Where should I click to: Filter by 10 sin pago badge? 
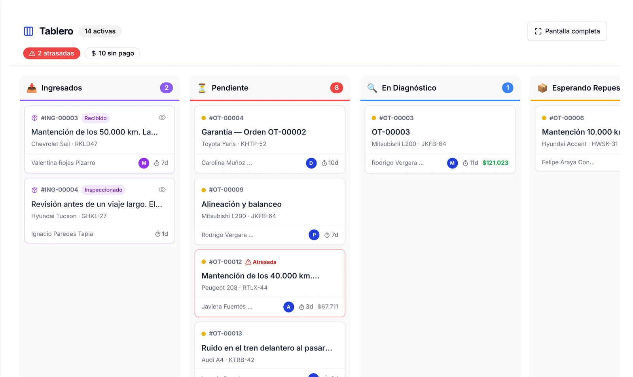(x=112, y=53)
